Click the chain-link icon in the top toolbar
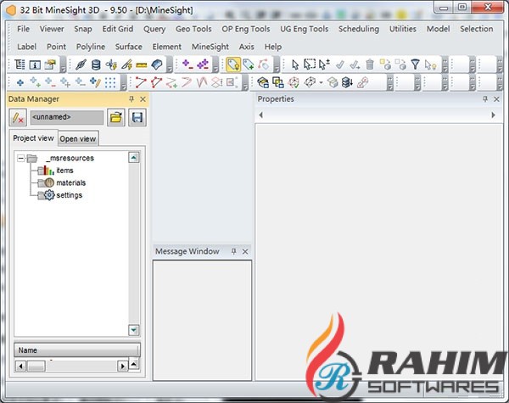 tap(81, 64)
